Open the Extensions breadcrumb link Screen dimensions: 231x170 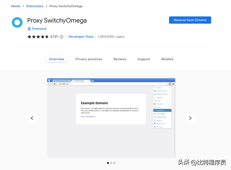pyautogui.click(x=35, y=6)
